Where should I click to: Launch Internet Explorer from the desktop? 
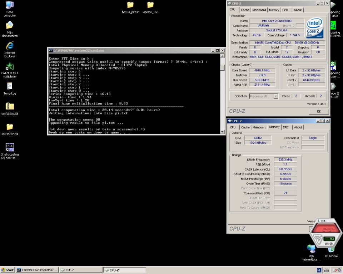click(x=10, y=45)
